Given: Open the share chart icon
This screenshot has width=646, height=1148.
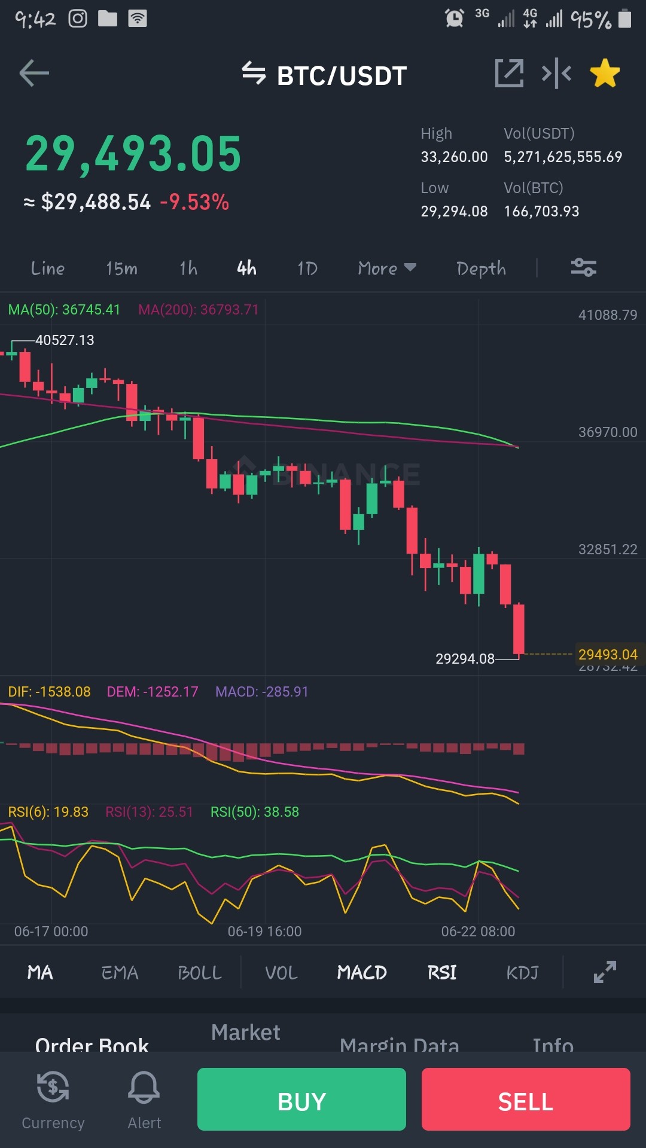Looking at the screenshot, I should [509, 74].
